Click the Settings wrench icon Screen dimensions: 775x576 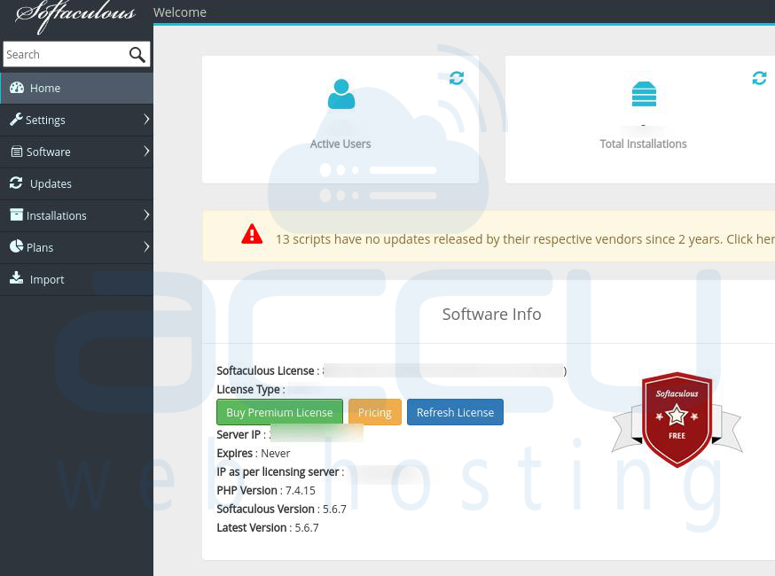(x=16, y=119)
